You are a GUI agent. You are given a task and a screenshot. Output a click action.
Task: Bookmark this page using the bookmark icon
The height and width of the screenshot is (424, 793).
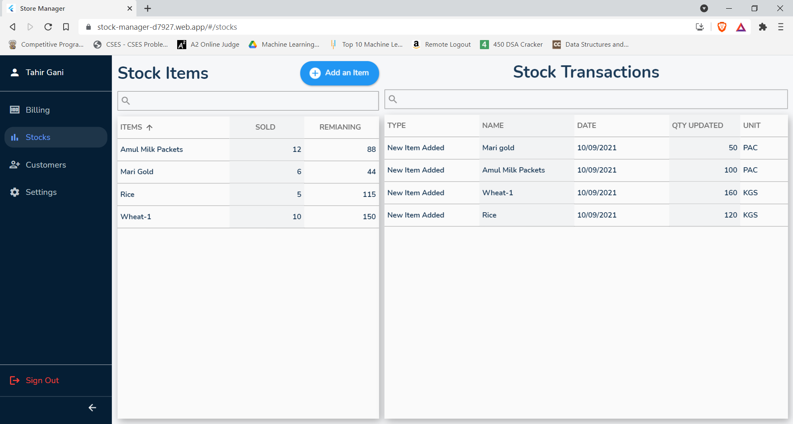click(66, 27)
